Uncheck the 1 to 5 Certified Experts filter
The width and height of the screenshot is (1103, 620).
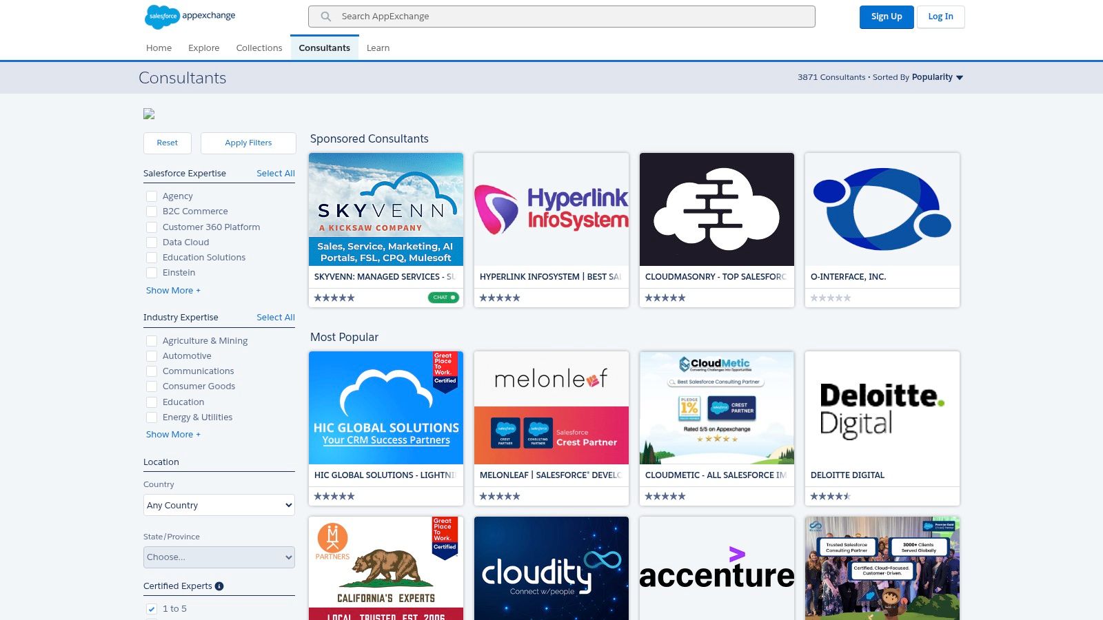pos(150,609)
